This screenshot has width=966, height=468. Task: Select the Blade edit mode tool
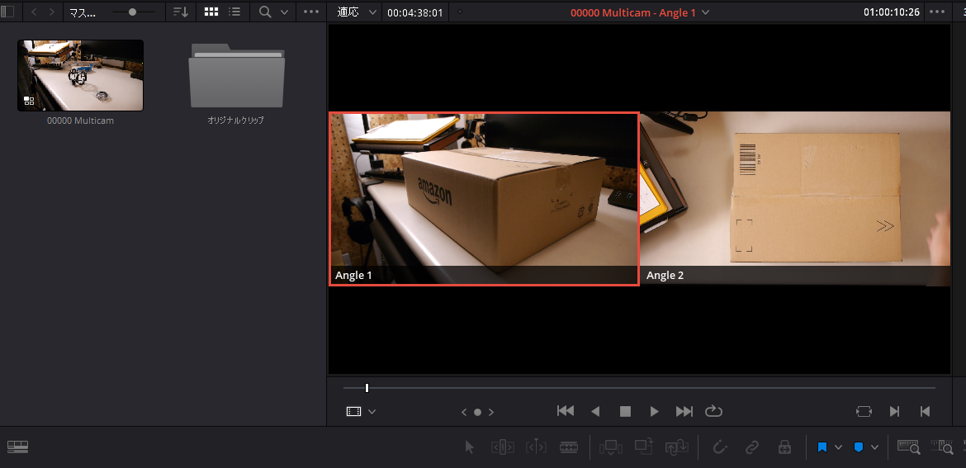(569, 447)
